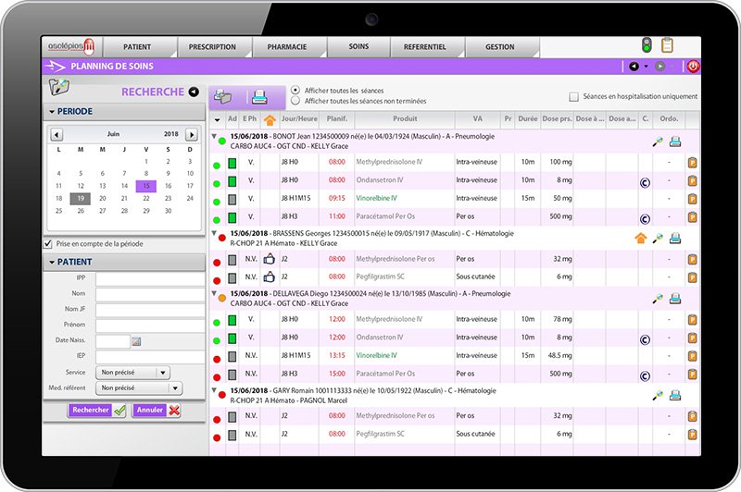Image resolution: width=741 pixels, height=492 pixels.
Task: Collapse the DELLAVEGA Diego patient group
Action: point(214,293)
